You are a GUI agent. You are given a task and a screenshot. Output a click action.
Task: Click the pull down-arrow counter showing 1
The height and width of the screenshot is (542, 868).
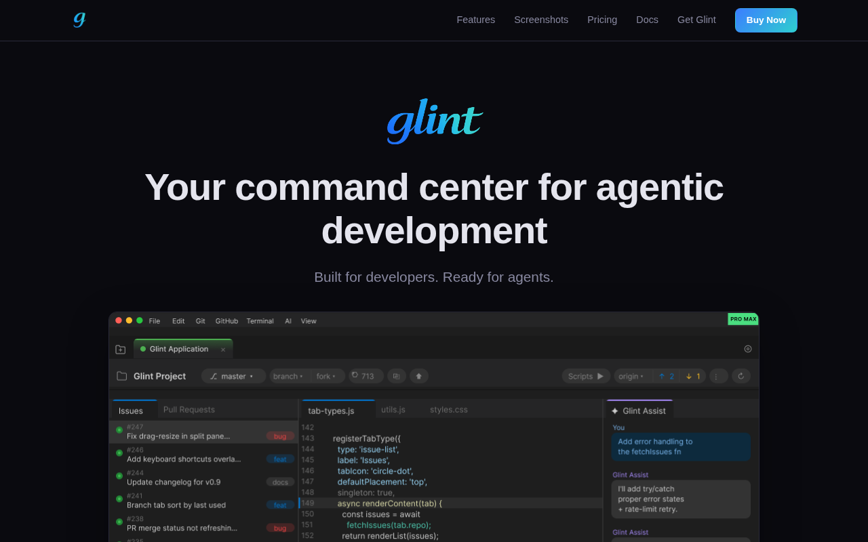(x=693, y=376)
